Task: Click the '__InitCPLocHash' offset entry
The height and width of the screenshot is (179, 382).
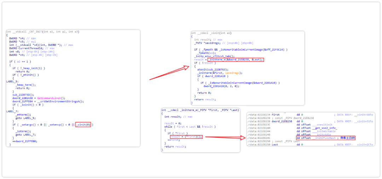Action: click(x=324, y=138)
